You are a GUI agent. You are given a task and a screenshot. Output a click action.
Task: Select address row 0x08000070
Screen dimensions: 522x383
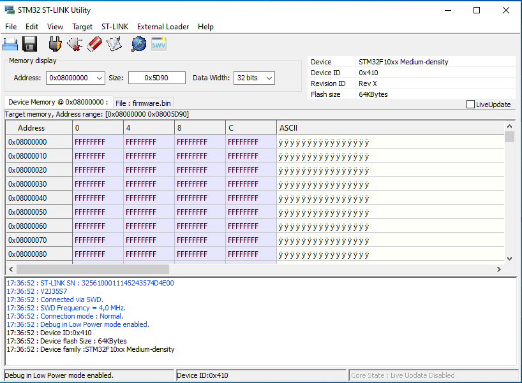39,240
